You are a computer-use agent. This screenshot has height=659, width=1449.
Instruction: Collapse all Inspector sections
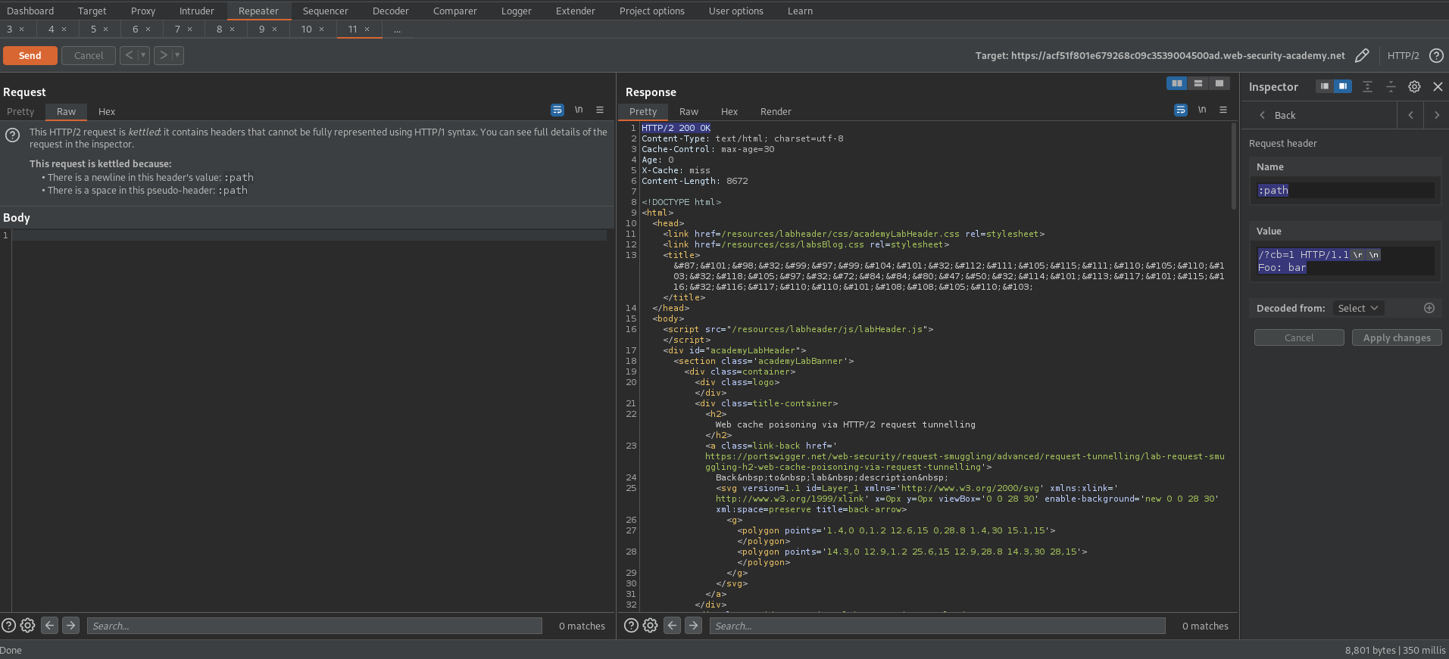1391,86
